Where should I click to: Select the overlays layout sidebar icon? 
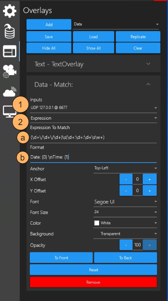click(9, 51)
